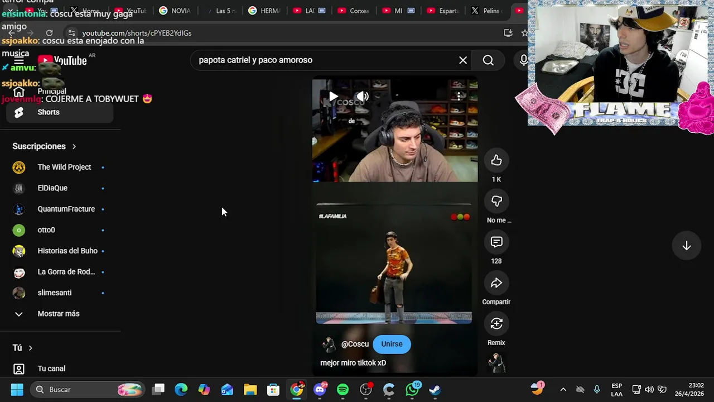
Task: Switch to the Esparta YouTube tab
Action: tap(443, 11)
